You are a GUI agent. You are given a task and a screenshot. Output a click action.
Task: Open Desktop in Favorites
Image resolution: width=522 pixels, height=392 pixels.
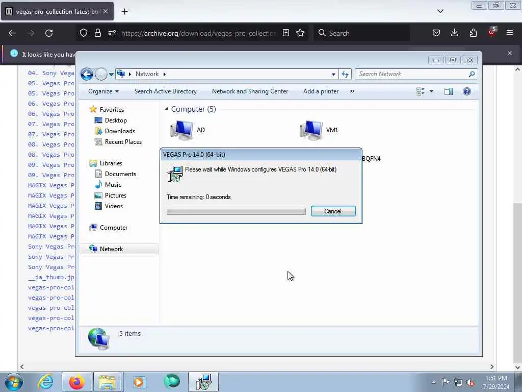click(111, 120)
